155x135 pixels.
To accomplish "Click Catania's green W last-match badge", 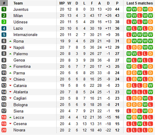I will [150, 85].
